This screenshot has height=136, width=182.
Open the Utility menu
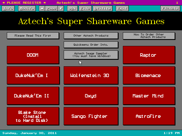[102, 8]
